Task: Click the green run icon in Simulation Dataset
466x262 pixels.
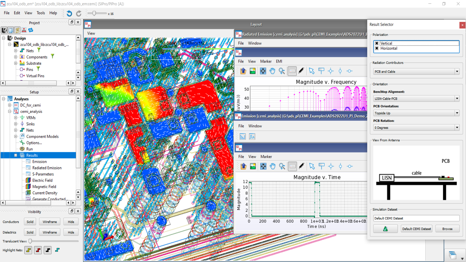Action: point(385,229)
